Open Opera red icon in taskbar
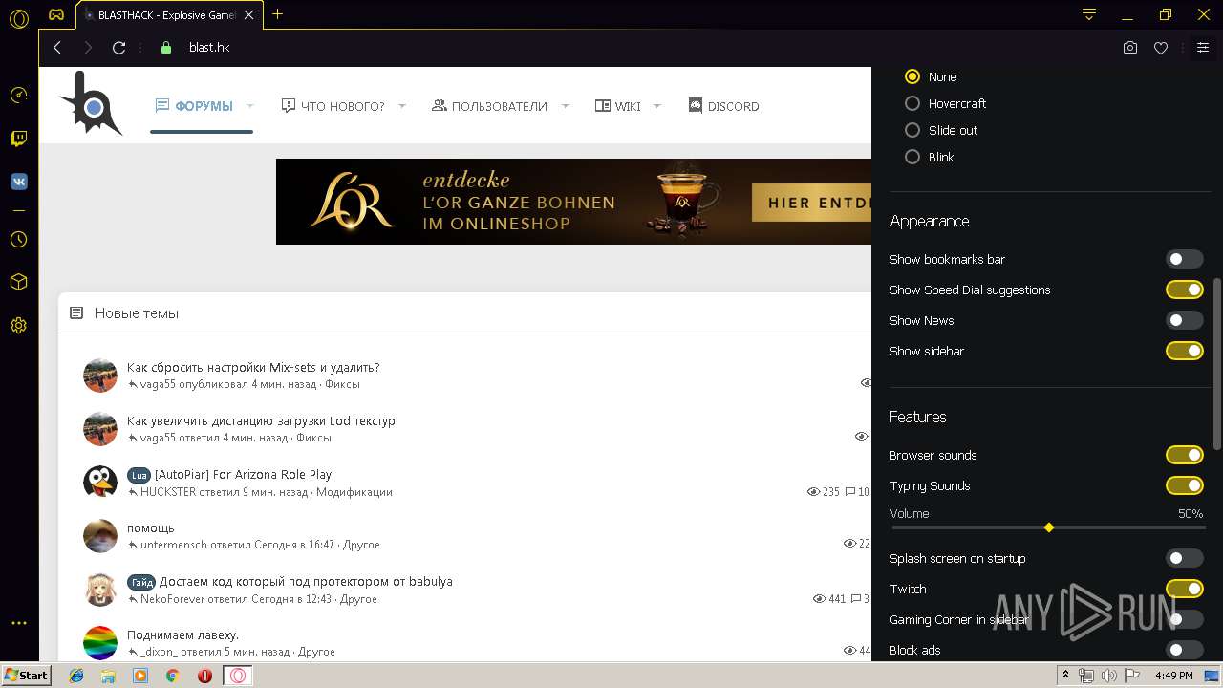The height and width of the screenshot is (688, 1223). [x=204, y=676]
